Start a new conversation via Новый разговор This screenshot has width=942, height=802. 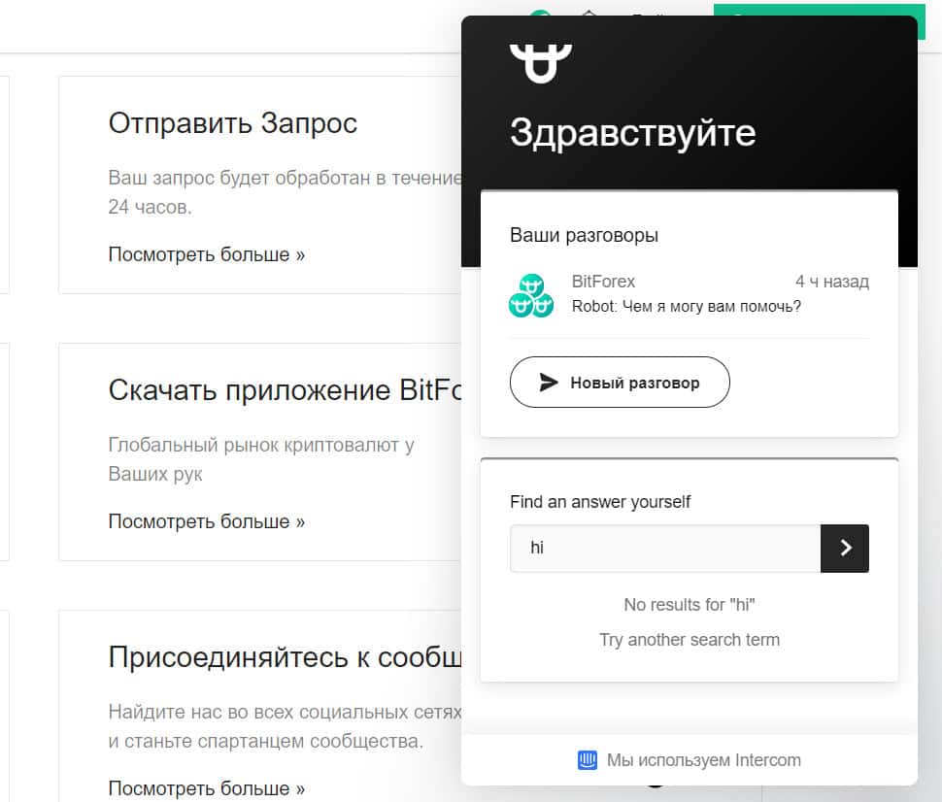click(620, 383)
